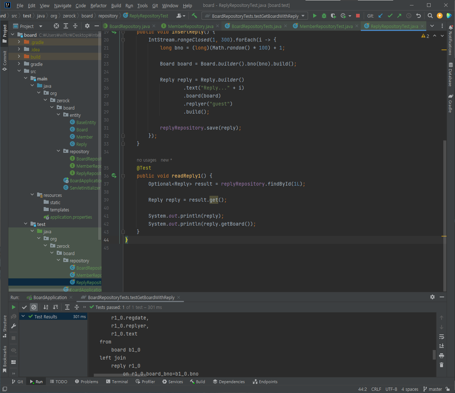Switch to MemberRepositoryTest.java tab
This screenshot has width=455, height=393.
coord(326,26)
